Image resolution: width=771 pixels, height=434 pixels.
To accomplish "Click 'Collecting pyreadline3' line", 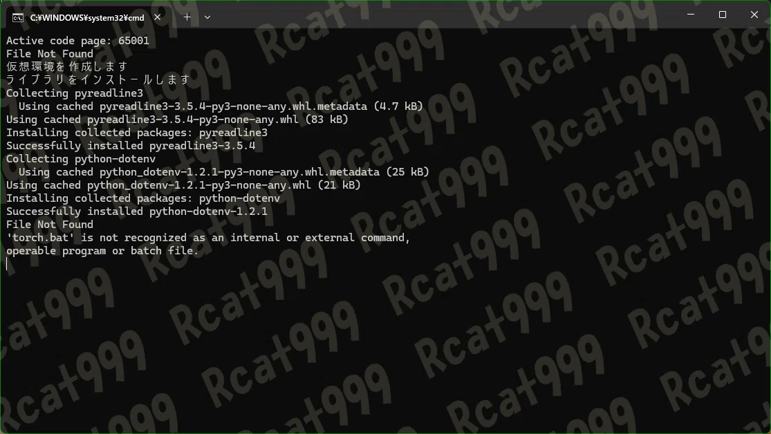I will (75, 93).
